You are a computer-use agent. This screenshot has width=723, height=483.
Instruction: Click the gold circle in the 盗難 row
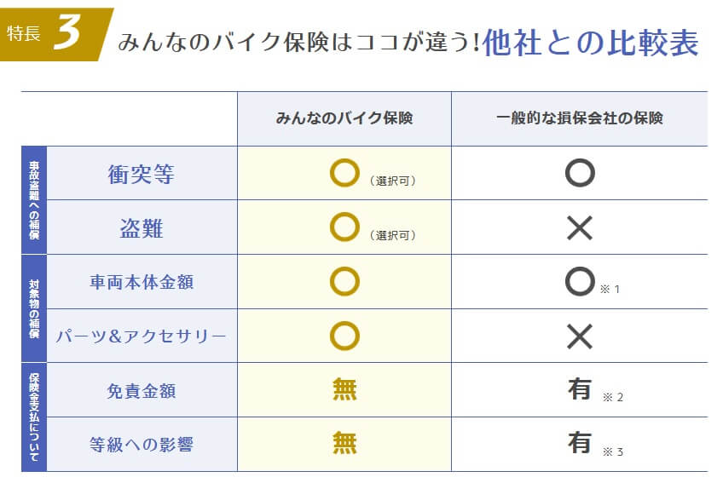point(344,227)
